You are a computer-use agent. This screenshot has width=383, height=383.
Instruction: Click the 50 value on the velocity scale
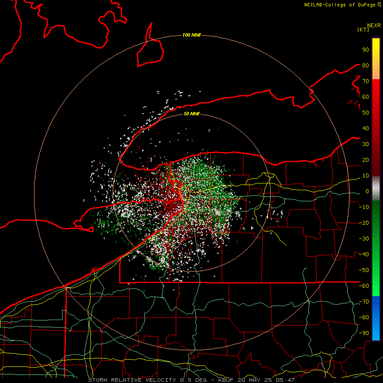click(x=366, y=113)
